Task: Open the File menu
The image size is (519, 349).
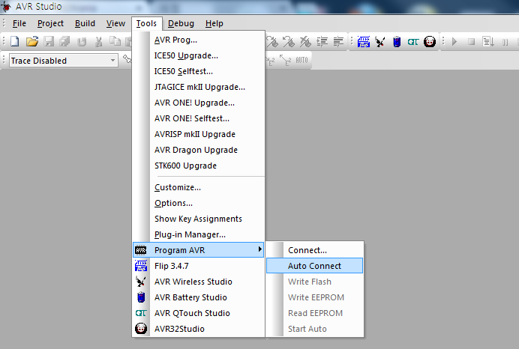Action: (19, 23)
